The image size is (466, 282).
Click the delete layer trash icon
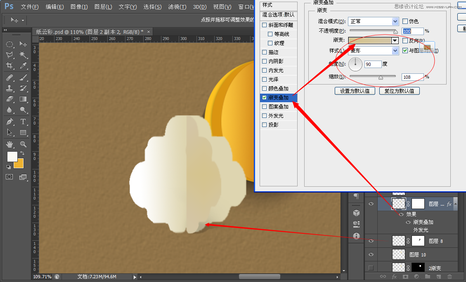click(449, 276)
